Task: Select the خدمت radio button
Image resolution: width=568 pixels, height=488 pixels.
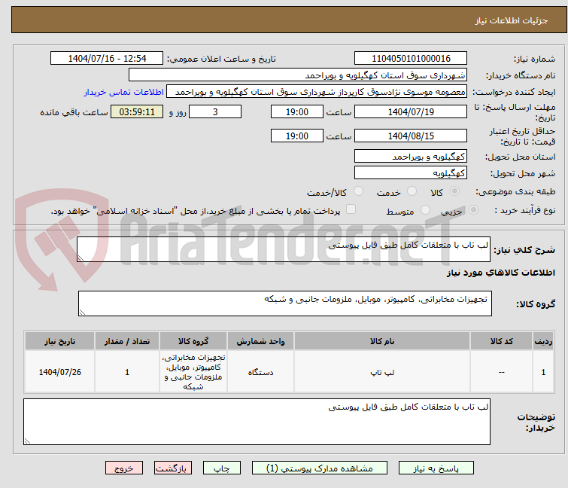Action: tap(412, 191)
